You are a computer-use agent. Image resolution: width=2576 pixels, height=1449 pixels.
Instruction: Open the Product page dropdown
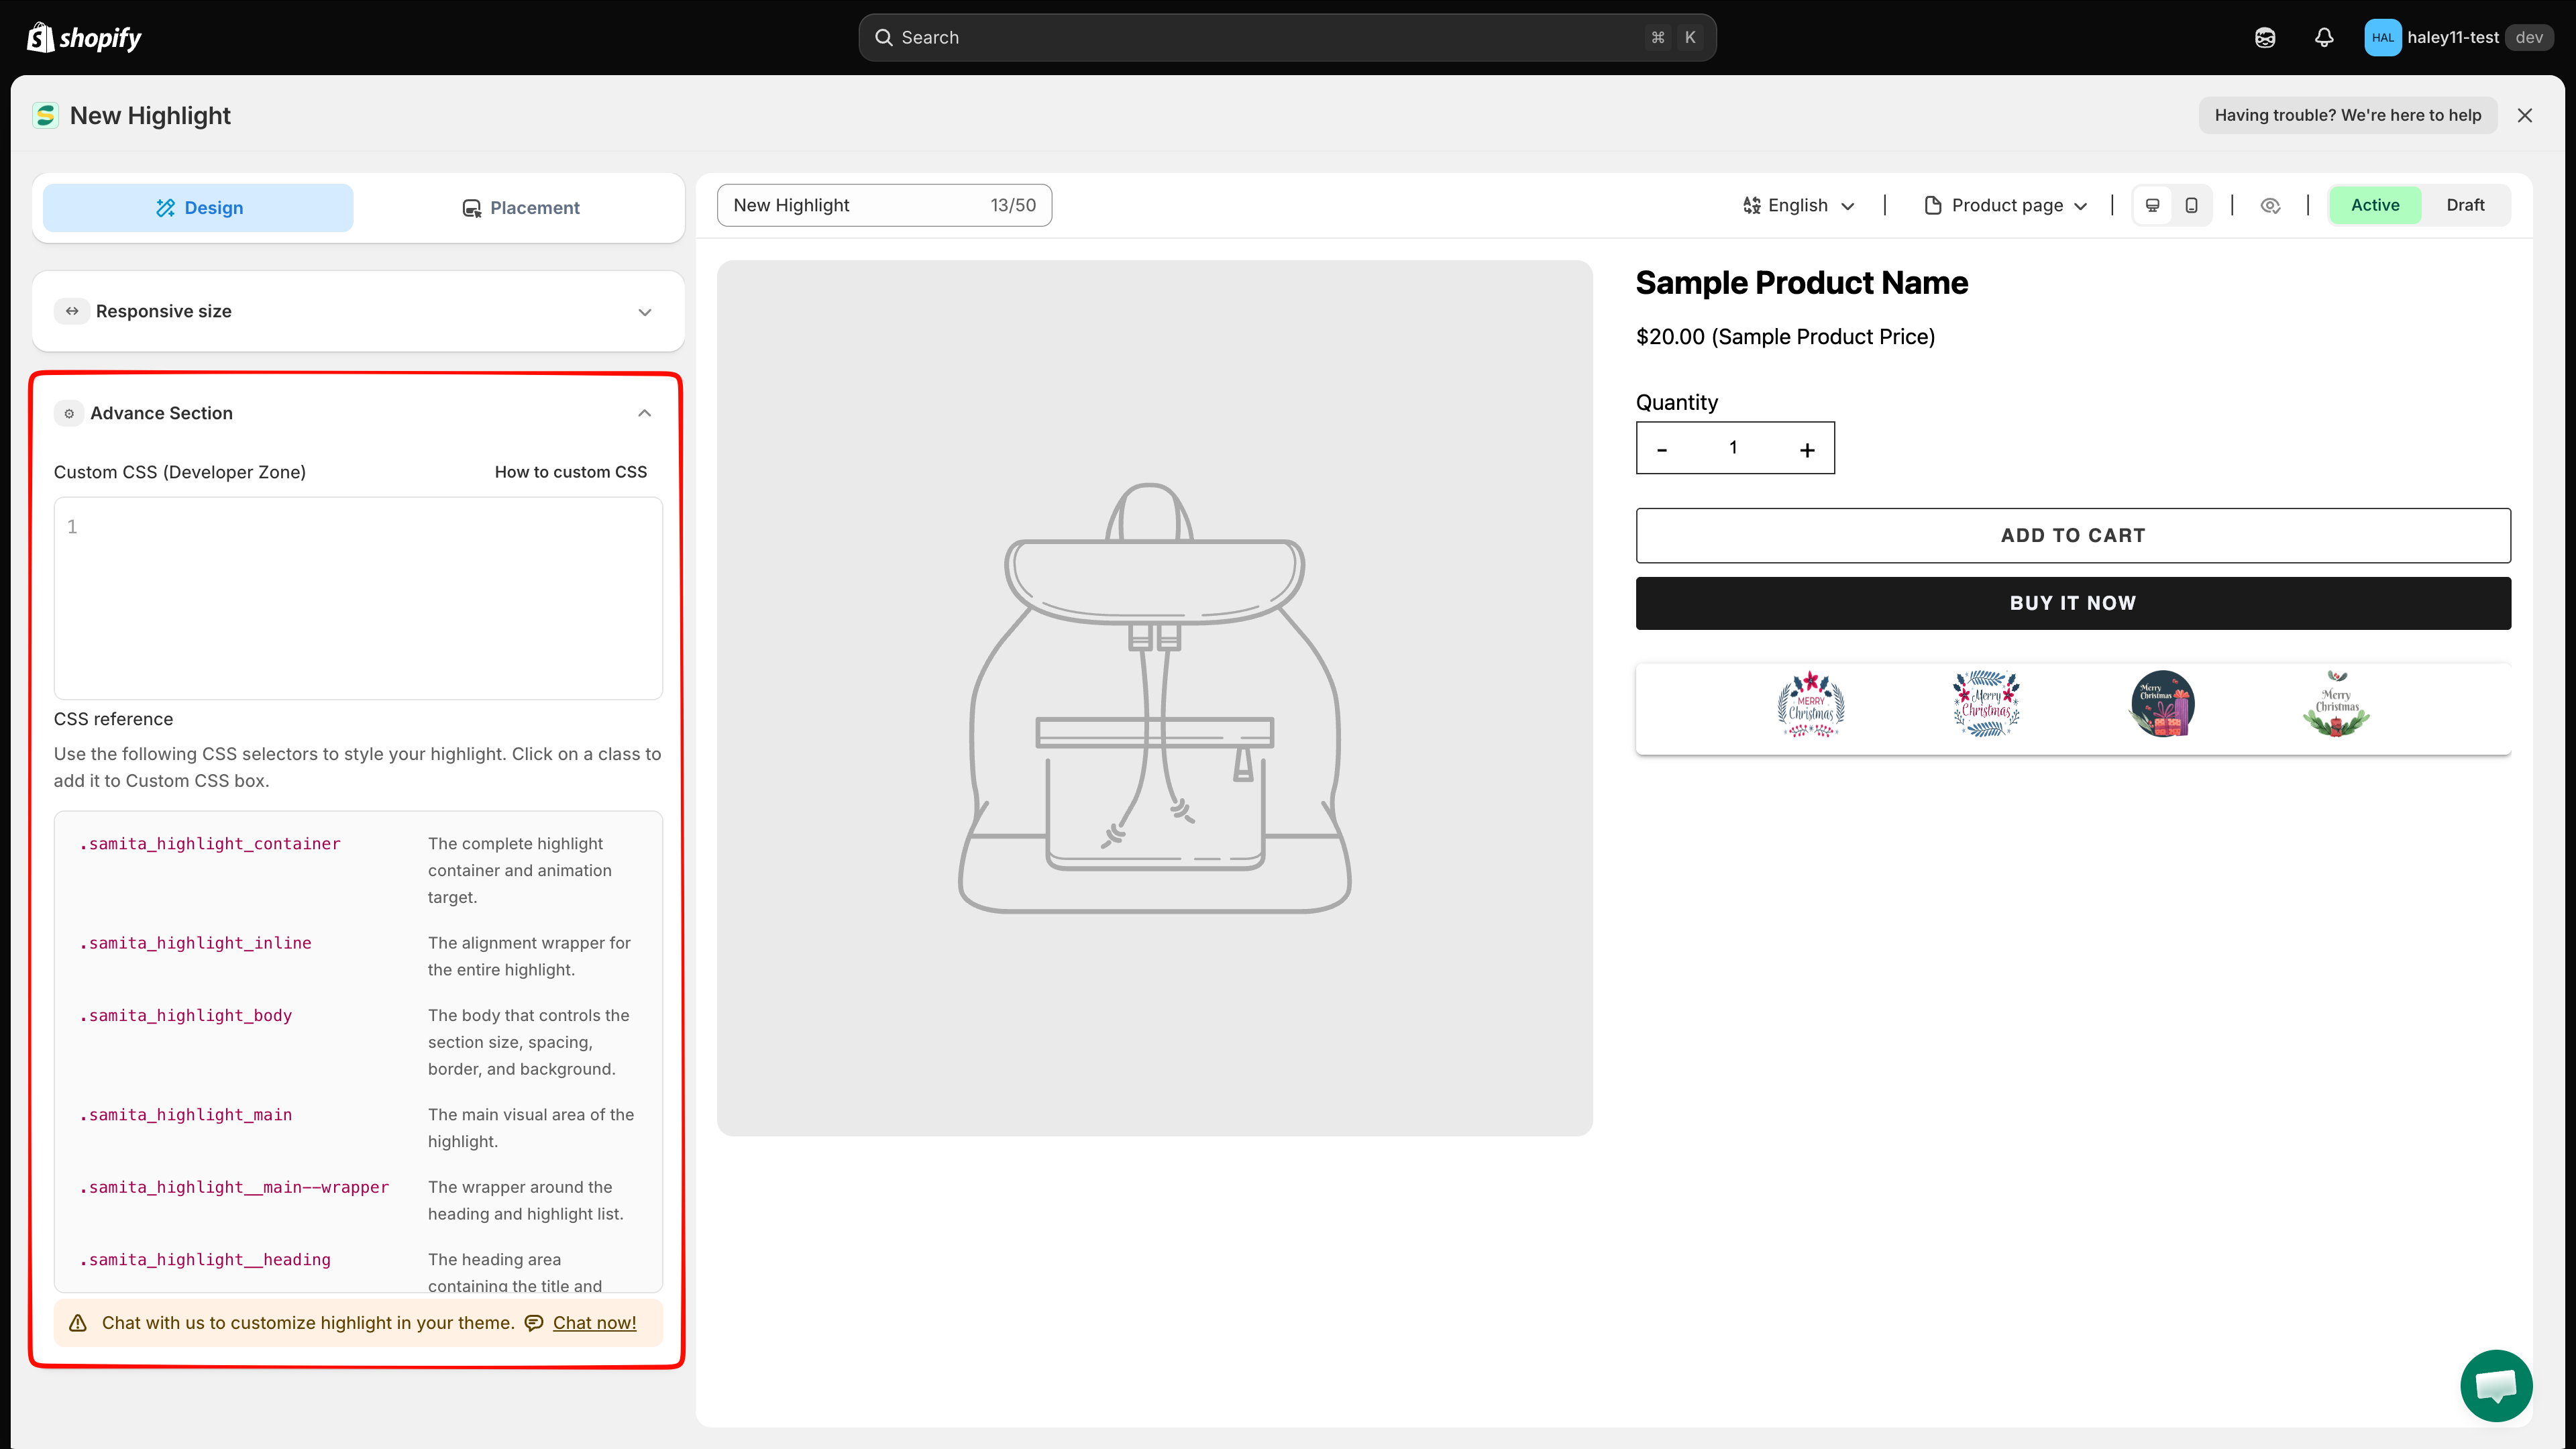[x=2005, y=205]
